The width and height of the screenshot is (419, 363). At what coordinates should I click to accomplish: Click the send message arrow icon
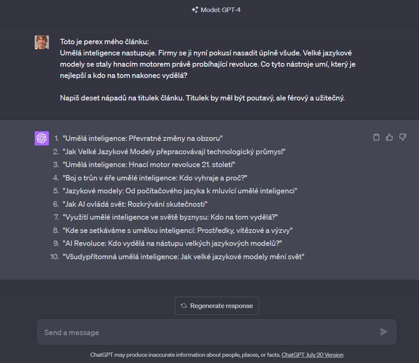(x=384, y=332)
